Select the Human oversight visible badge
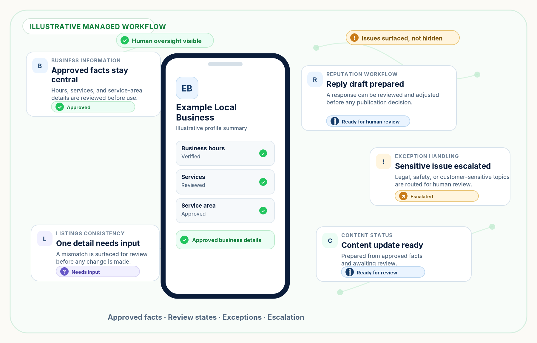Image resolution: width=537 pixels, height=343 pixels. click(x=165, y=41)
